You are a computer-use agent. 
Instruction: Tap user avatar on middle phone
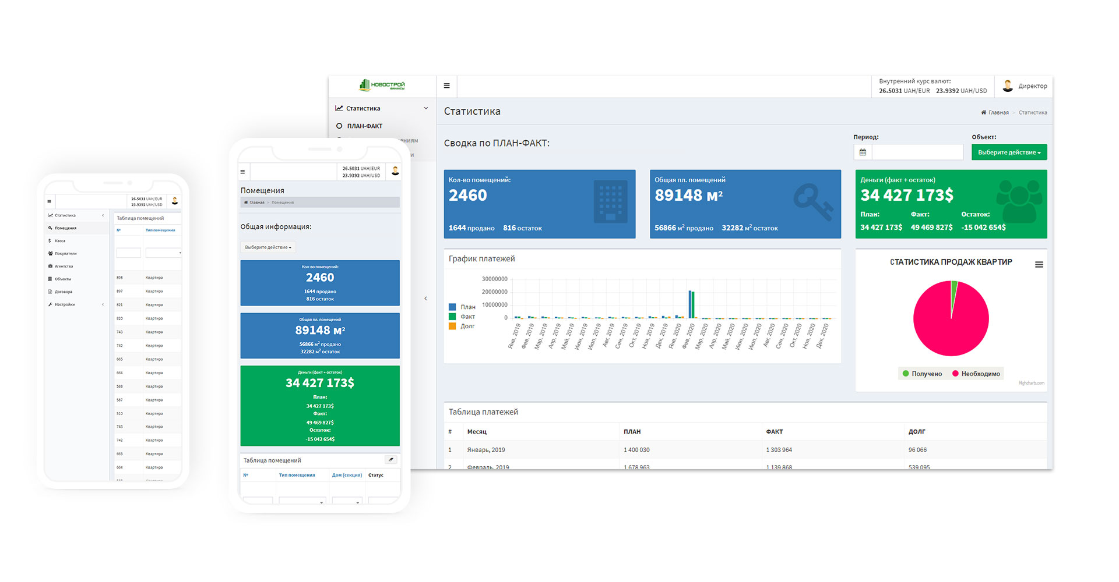[x=395, y=171]
